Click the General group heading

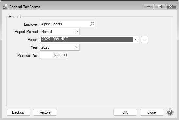pyautogui.click(x=15, y=17)
